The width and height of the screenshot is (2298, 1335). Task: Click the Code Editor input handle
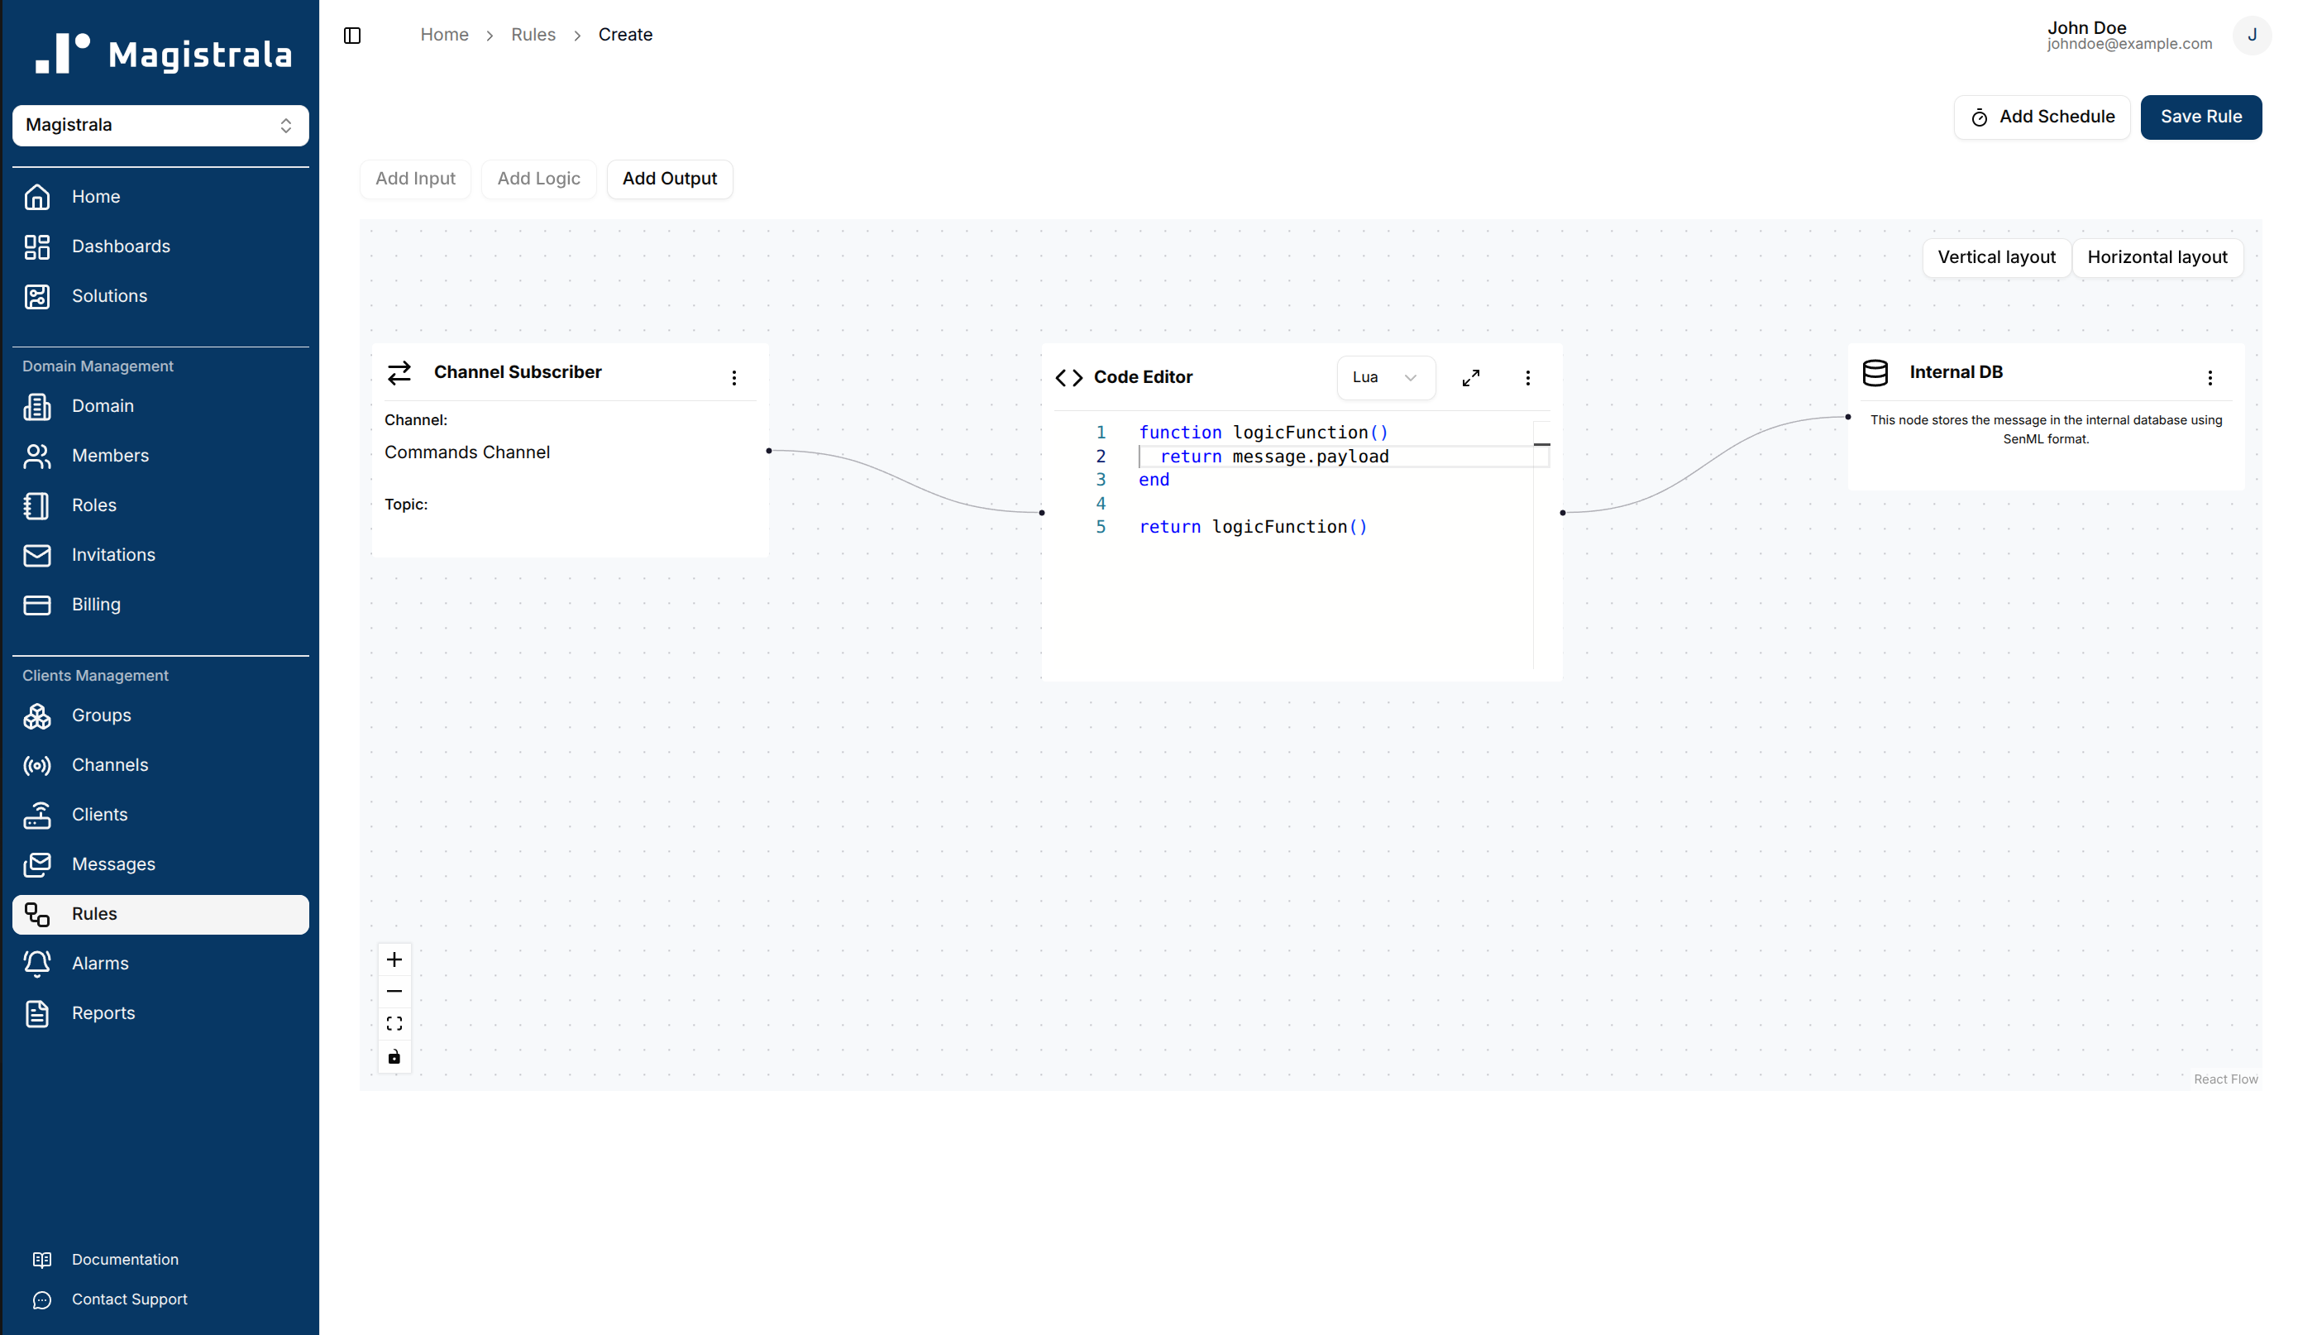1042,513
